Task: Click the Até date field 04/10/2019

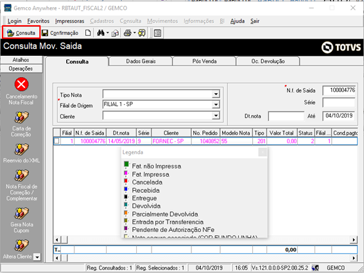Action: tap(339, 116)
